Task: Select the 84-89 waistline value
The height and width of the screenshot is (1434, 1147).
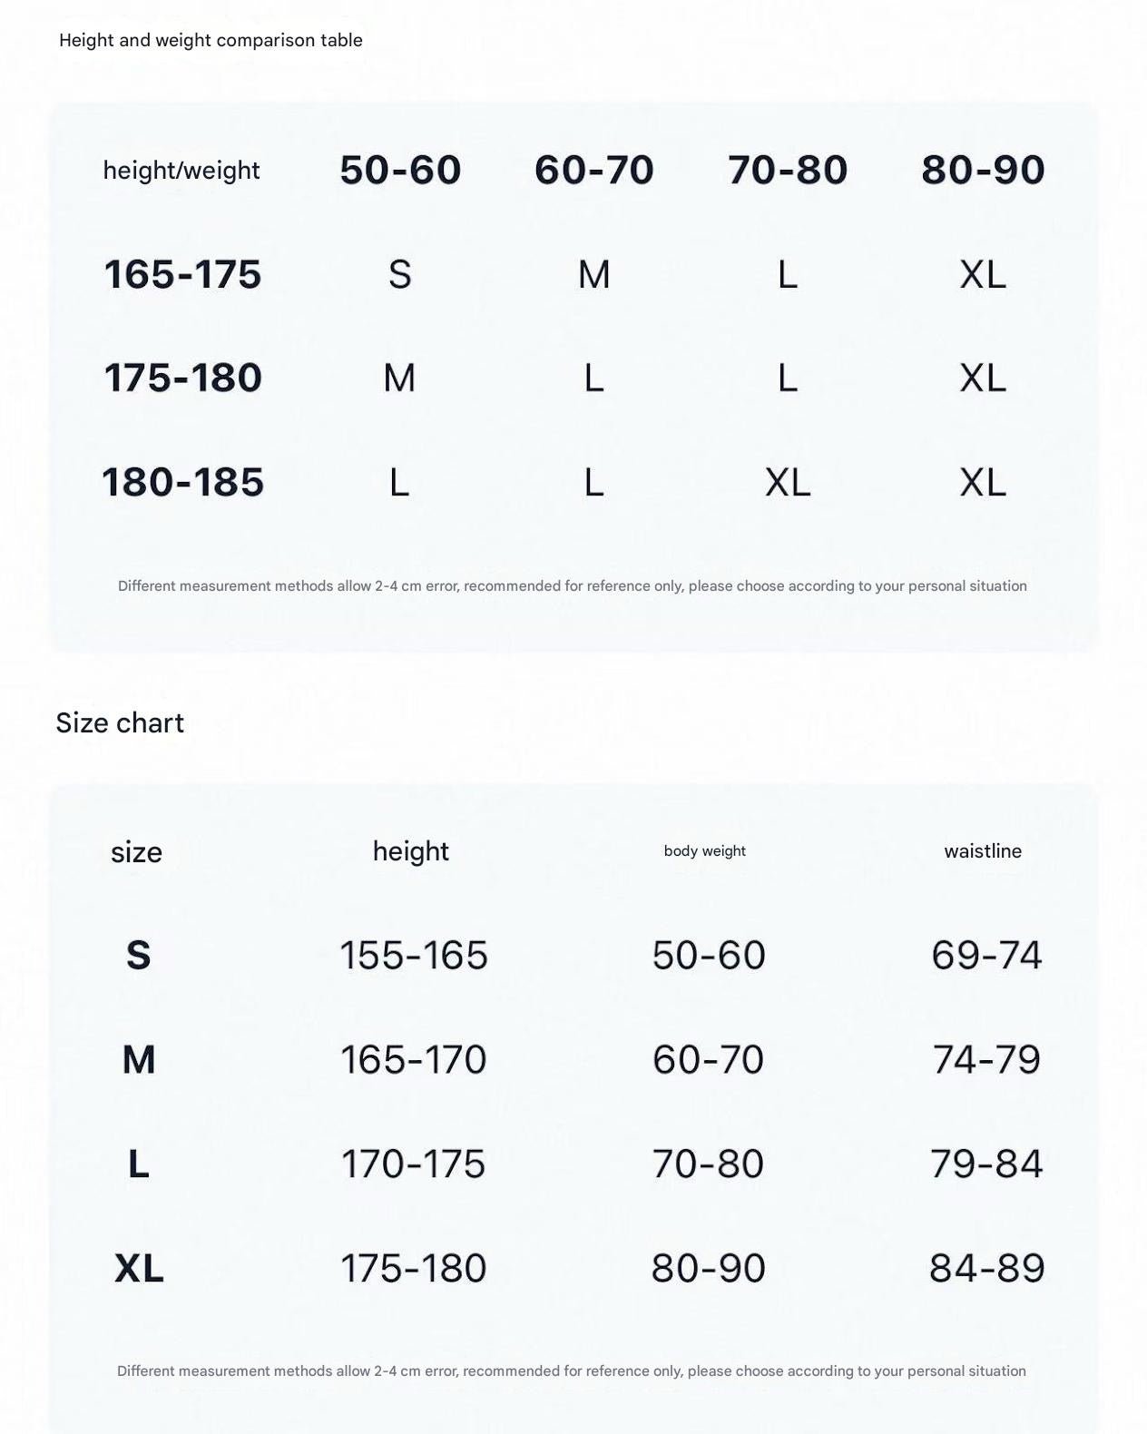Action: coord(986,1268)
